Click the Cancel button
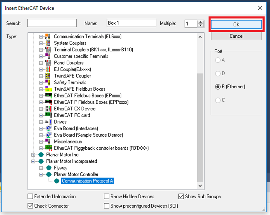The width and height of the screenshot is (270, 215). click(236, 36)
